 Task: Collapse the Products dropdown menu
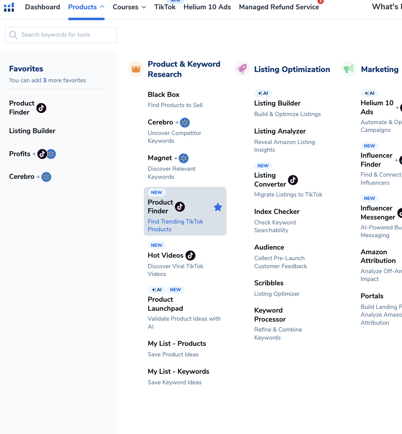(86, 7)
